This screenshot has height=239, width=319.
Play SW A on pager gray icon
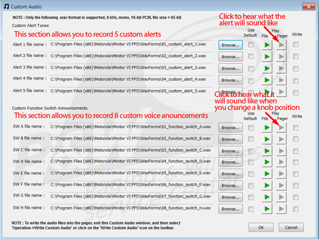point(281,128)
